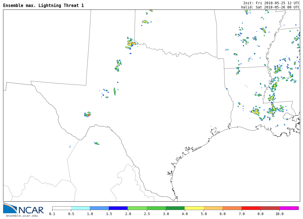Select the Init time label
Image resolution: width=303 pixels, height=219 pixels.
(x=271, y=3)
